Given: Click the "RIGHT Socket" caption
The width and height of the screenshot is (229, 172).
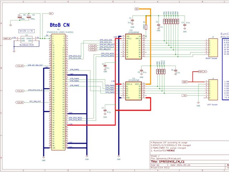Looking at the screenshot, I should tap(211, 58).
